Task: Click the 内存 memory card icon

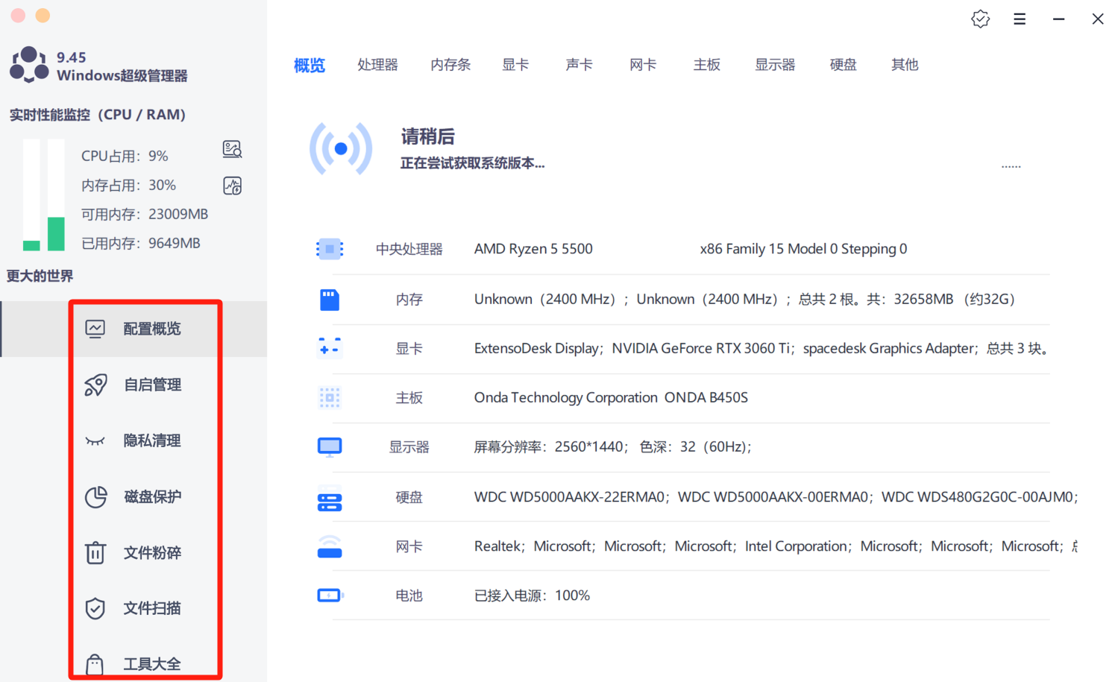Action: pyautogui.click(x=329, y=300)
